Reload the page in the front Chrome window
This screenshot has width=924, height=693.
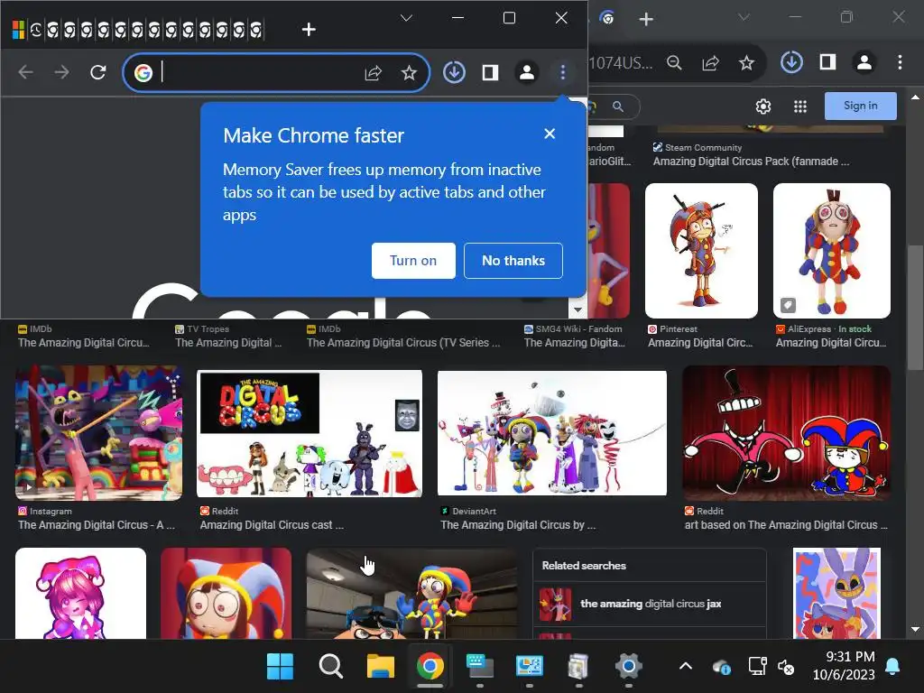[x=98, y=72]
